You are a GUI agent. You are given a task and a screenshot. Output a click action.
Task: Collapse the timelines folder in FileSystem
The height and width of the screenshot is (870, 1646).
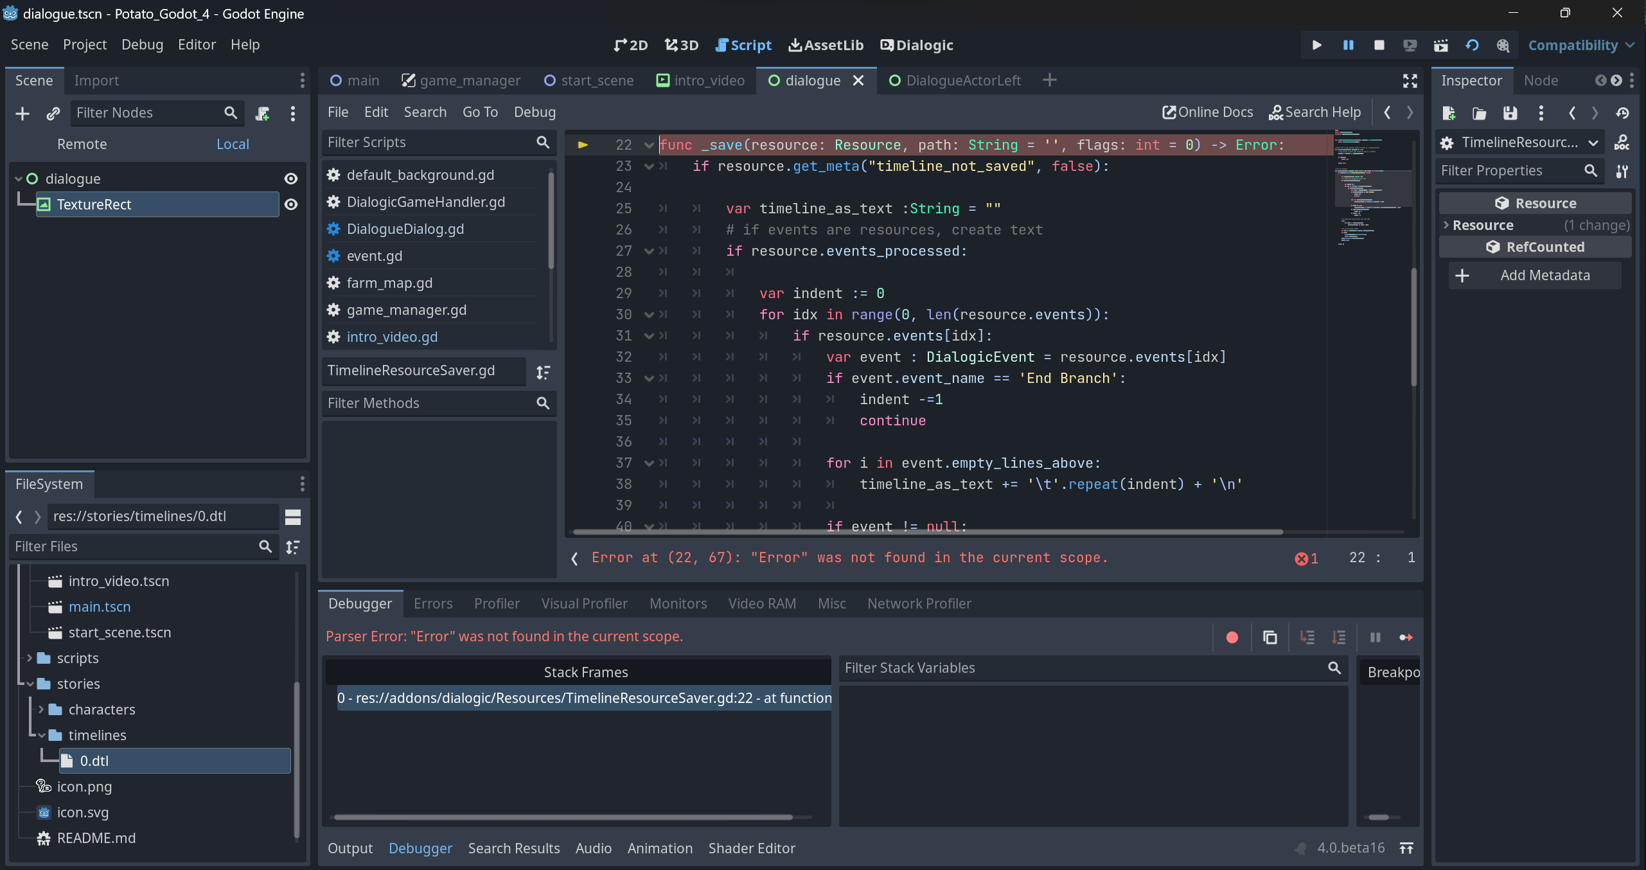click(x=42, y=735)
